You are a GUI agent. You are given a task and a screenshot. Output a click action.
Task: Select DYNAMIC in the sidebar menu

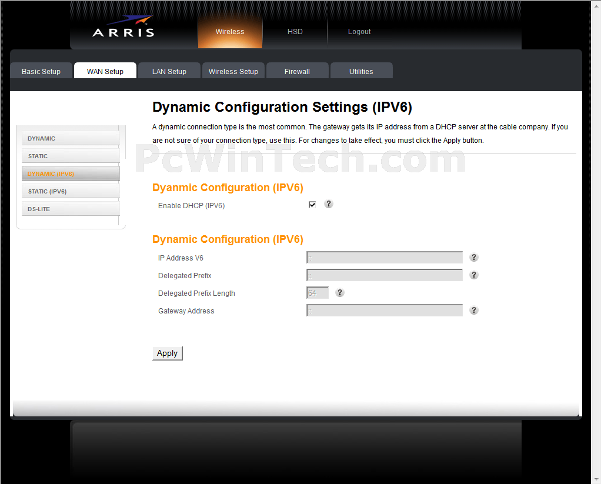click(71, 138)
